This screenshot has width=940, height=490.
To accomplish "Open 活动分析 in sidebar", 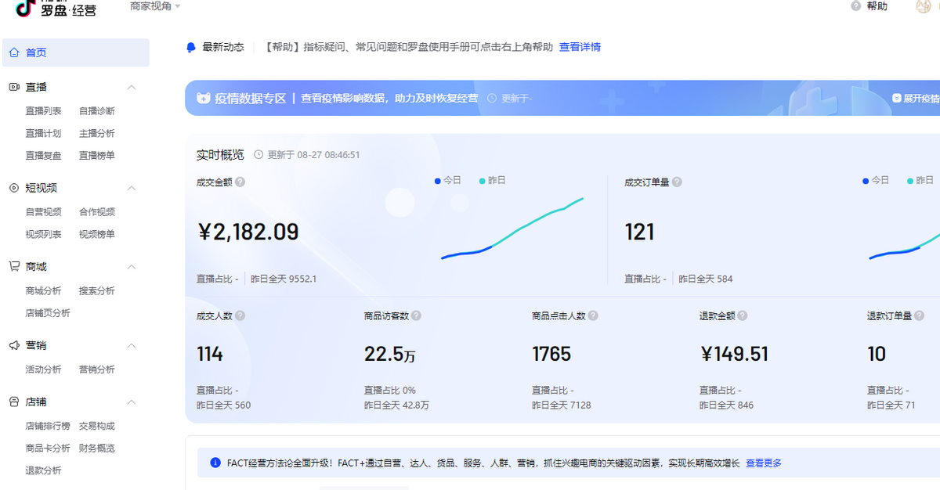I will 43,369.
